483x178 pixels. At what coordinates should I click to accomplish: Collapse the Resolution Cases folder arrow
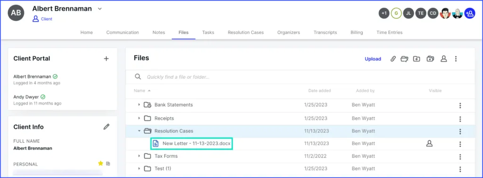139,131
